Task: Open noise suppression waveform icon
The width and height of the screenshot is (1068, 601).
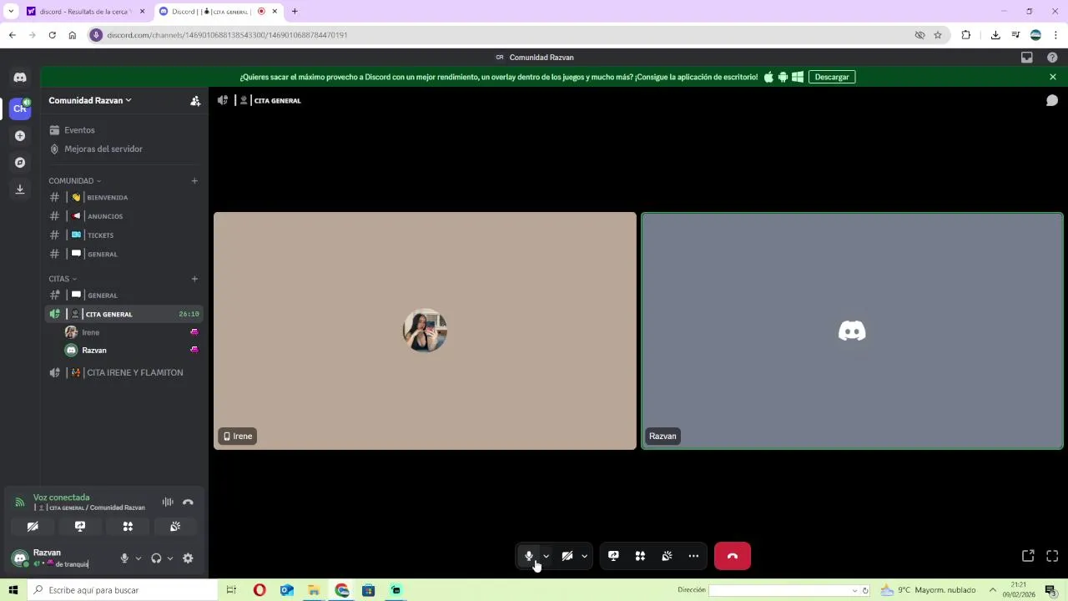Action: (168, 503)
